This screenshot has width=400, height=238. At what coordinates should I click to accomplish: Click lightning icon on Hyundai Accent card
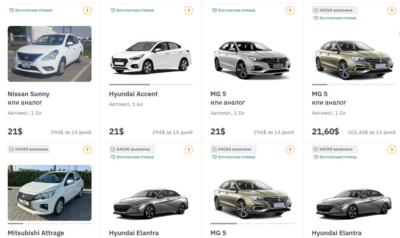[189, 11]
